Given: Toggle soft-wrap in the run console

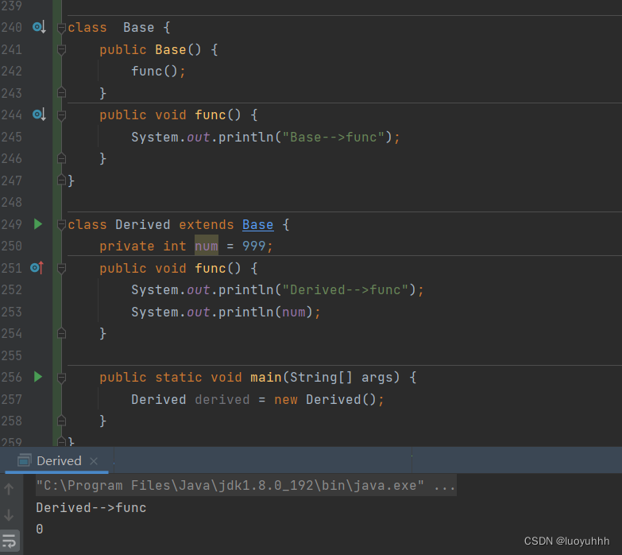Looking at the screenshot, I should pos(9,541).
